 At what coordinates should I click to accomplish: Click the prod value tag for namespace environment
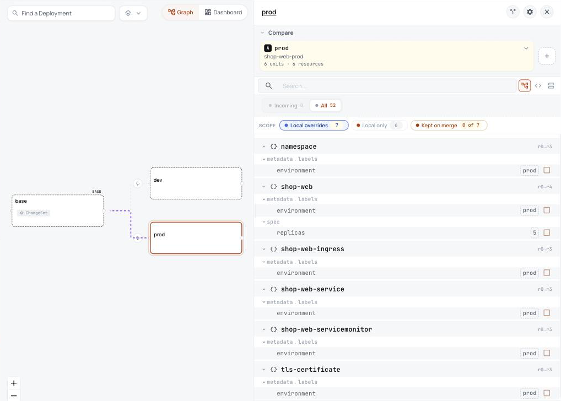pyautogui.click(x=530, y=171)
